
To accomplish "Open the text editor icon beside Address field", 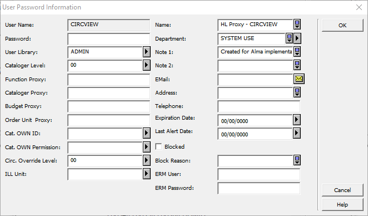I will pos(297,92).
